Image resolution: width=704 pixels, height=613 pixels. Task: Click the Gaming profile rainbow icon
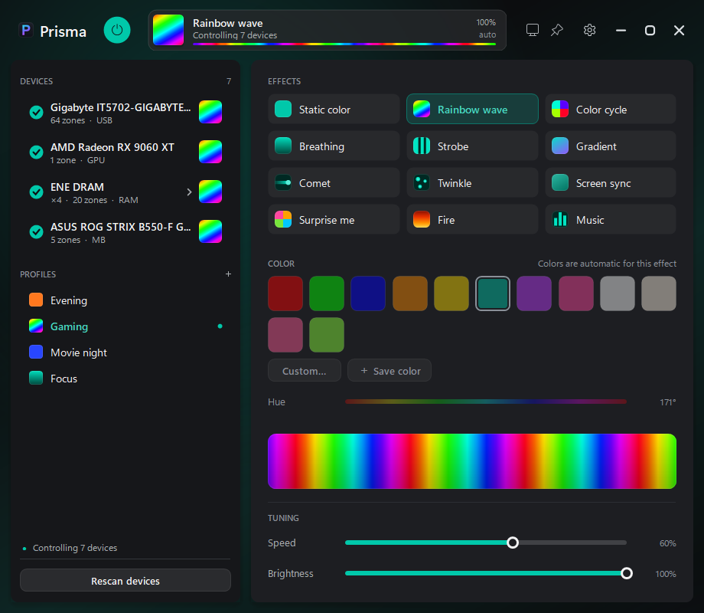[x=36, y=326]
